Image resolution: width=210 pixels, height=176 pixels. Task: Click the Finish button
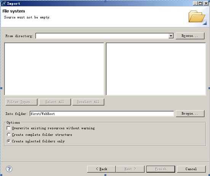coord(161,169)
